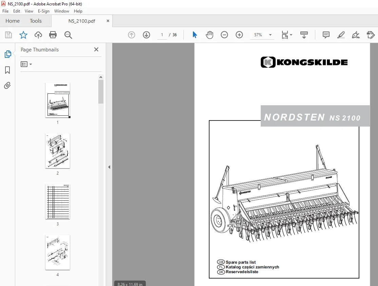Go to next page arrow
Image resolution: width=378 pixels, height=286 pixels.
pos(146,35)
